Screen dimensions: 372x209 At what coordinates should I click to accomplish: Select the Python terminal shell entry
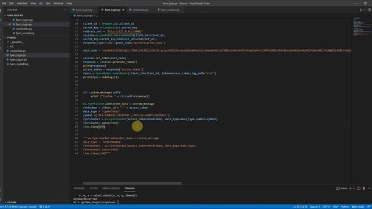pos(342,188)
